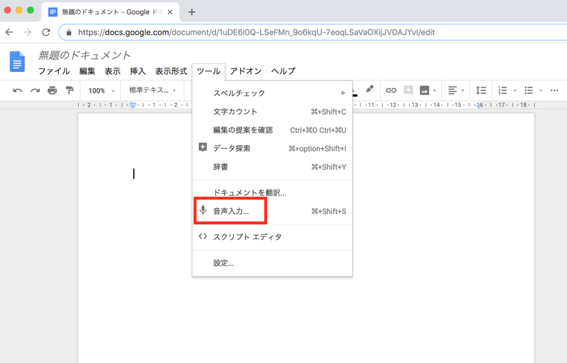Expand the text alignment dropdown arrow
This screenshot has height=363, width=567.
(462, 90)
